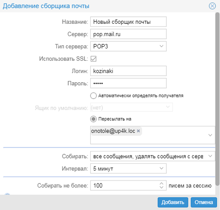Click the Пароль password field
The height and width of the screenshot is (210, 220).
click(128, 83)
